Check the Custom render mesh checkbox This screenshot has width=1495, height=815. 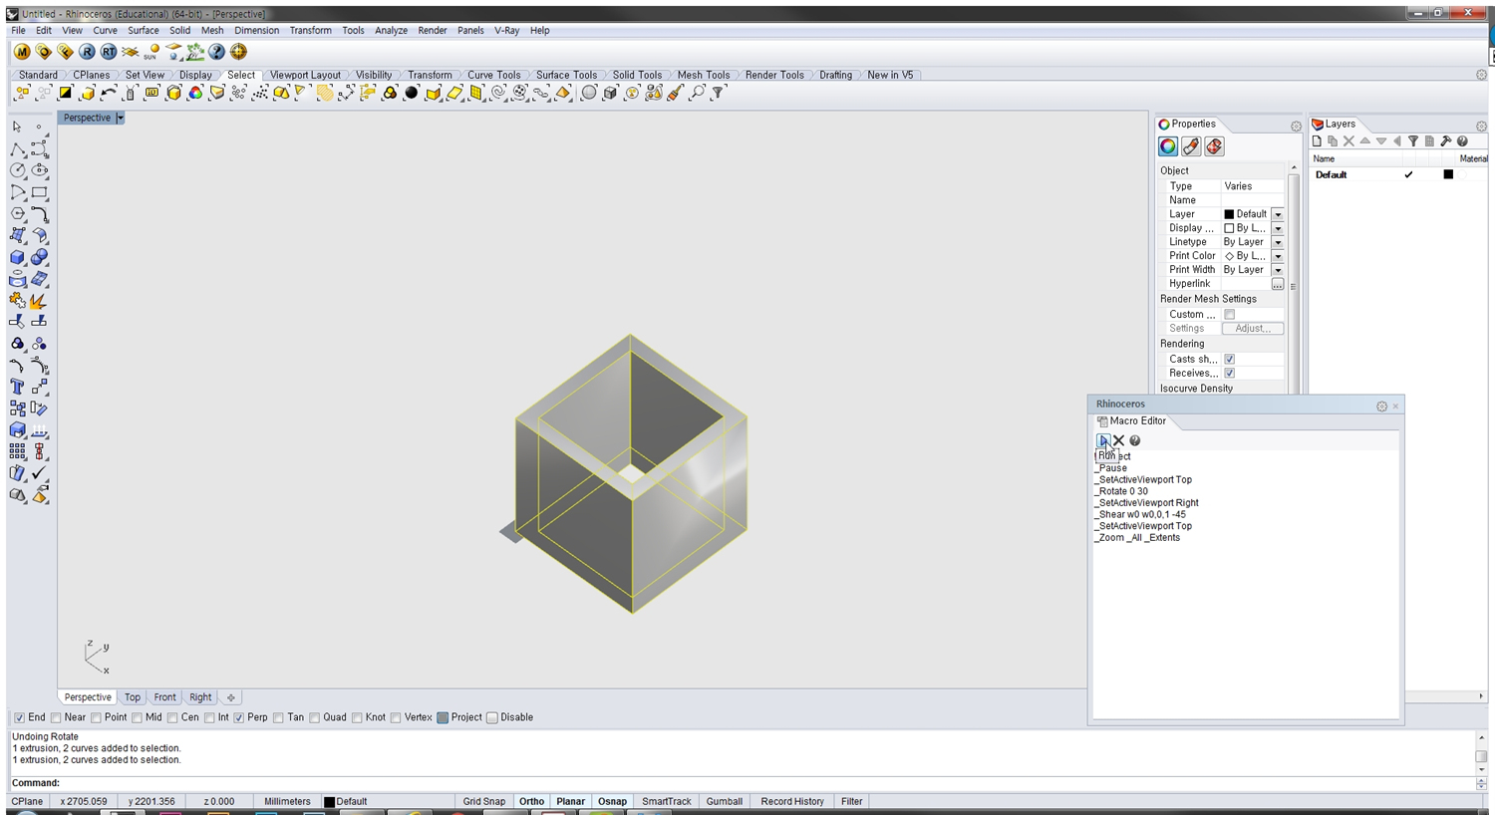tap(1229, 314)
